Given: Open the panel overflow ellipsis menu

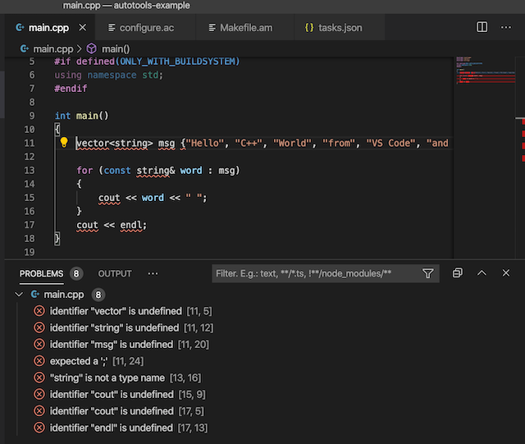Looking at the screenshot, I should click(153, 273).
